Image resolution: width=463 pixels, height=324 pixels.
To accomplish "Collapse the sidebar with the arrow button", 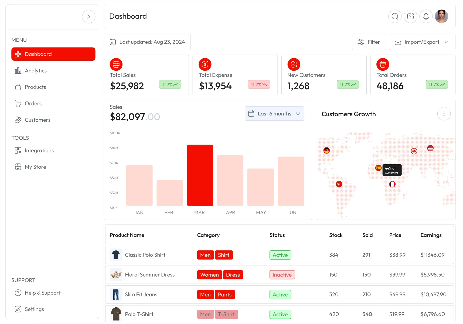I will click(x=88, y=16).
